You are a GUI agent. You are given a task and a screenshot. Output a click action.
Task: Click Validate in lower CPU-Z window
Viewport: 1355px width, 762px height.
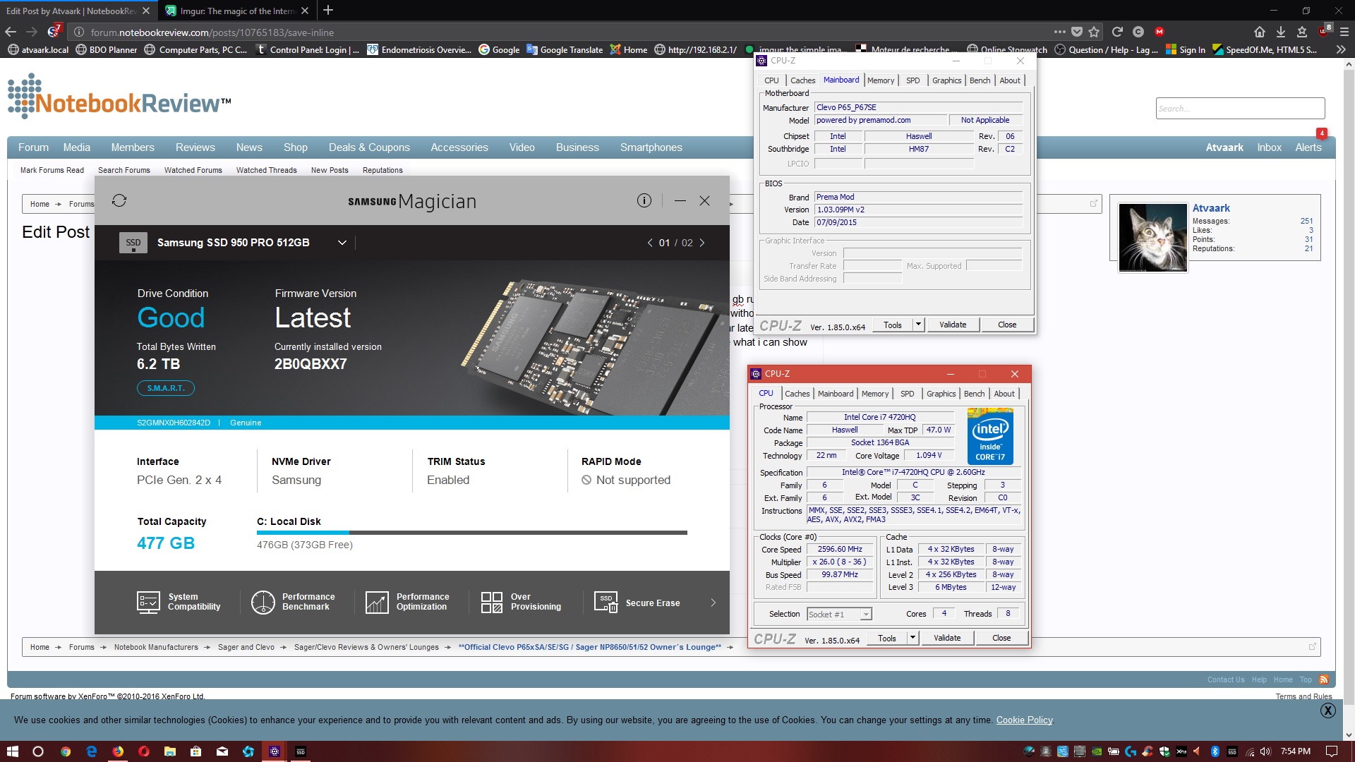coord(947,638)
